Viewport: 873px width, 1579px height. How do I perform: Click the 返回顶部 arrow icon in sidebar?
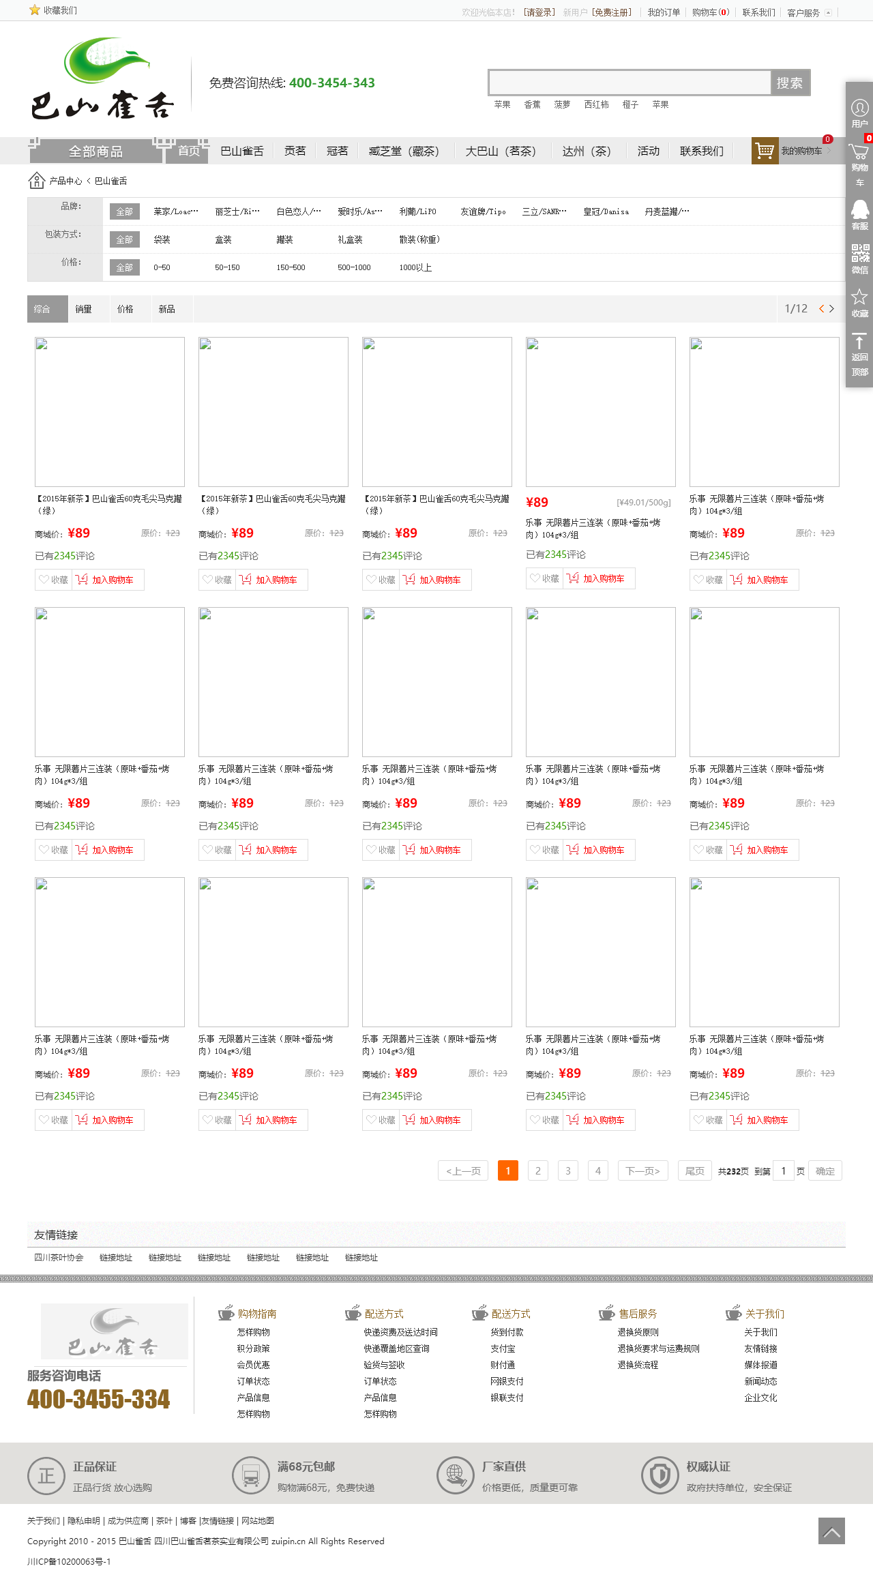click(859, 342)
